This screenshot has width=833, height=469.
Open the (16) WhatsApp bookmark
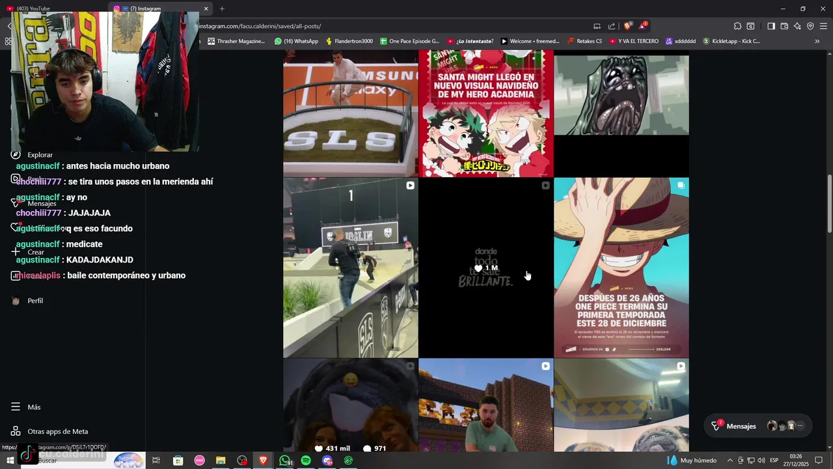coord(296,41)
